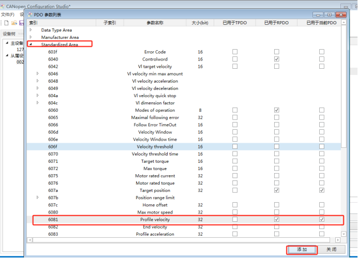Select the 6083 Profile acceleration row
Viewport: 358px width, 258px height.
click(184, 234)
